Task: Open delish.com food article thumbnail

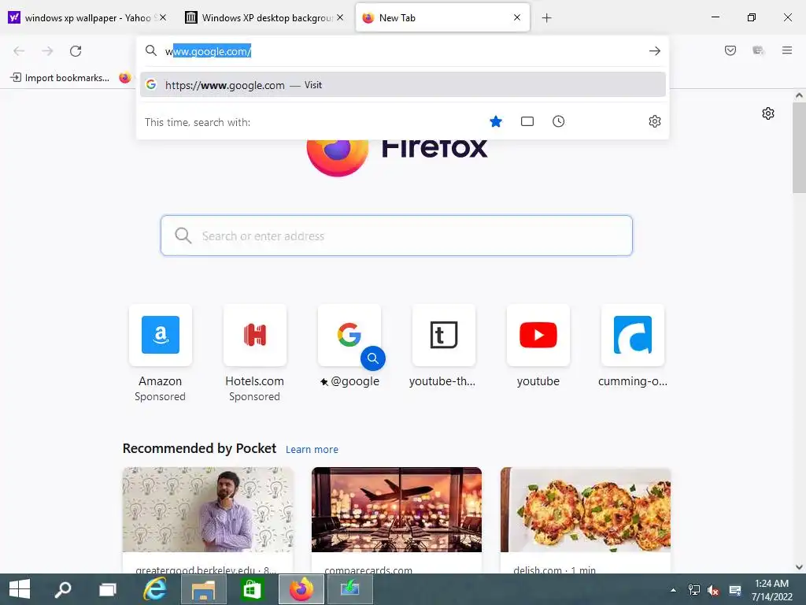Action: [586, 510]
